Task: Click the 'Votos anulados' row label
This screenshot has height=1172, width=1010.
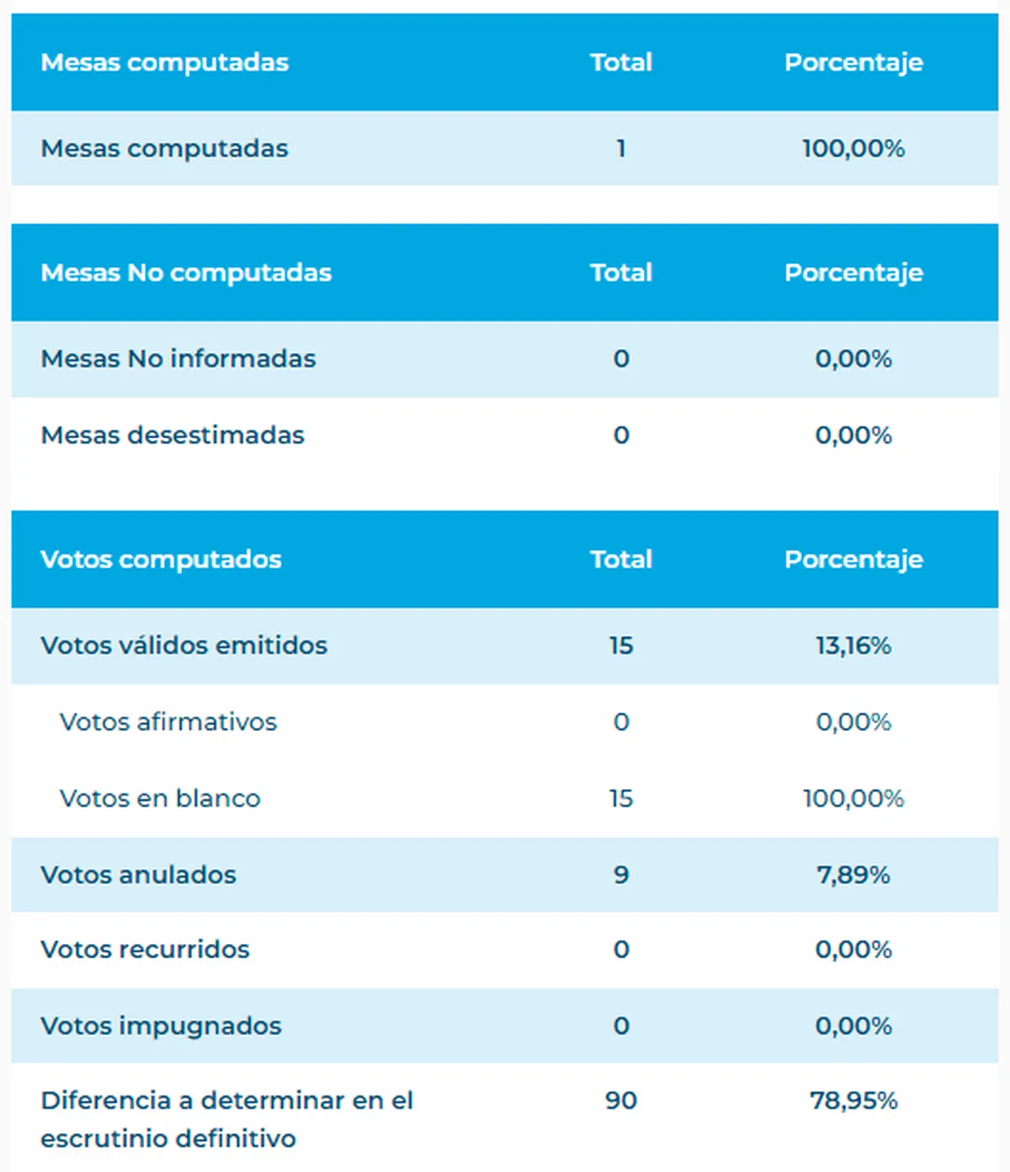Action: (x=138, y=875)
